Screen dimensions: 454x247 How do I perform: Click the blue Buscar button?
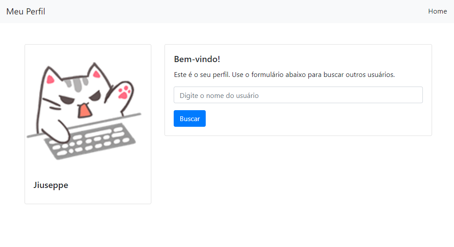(x=189, y=118)
